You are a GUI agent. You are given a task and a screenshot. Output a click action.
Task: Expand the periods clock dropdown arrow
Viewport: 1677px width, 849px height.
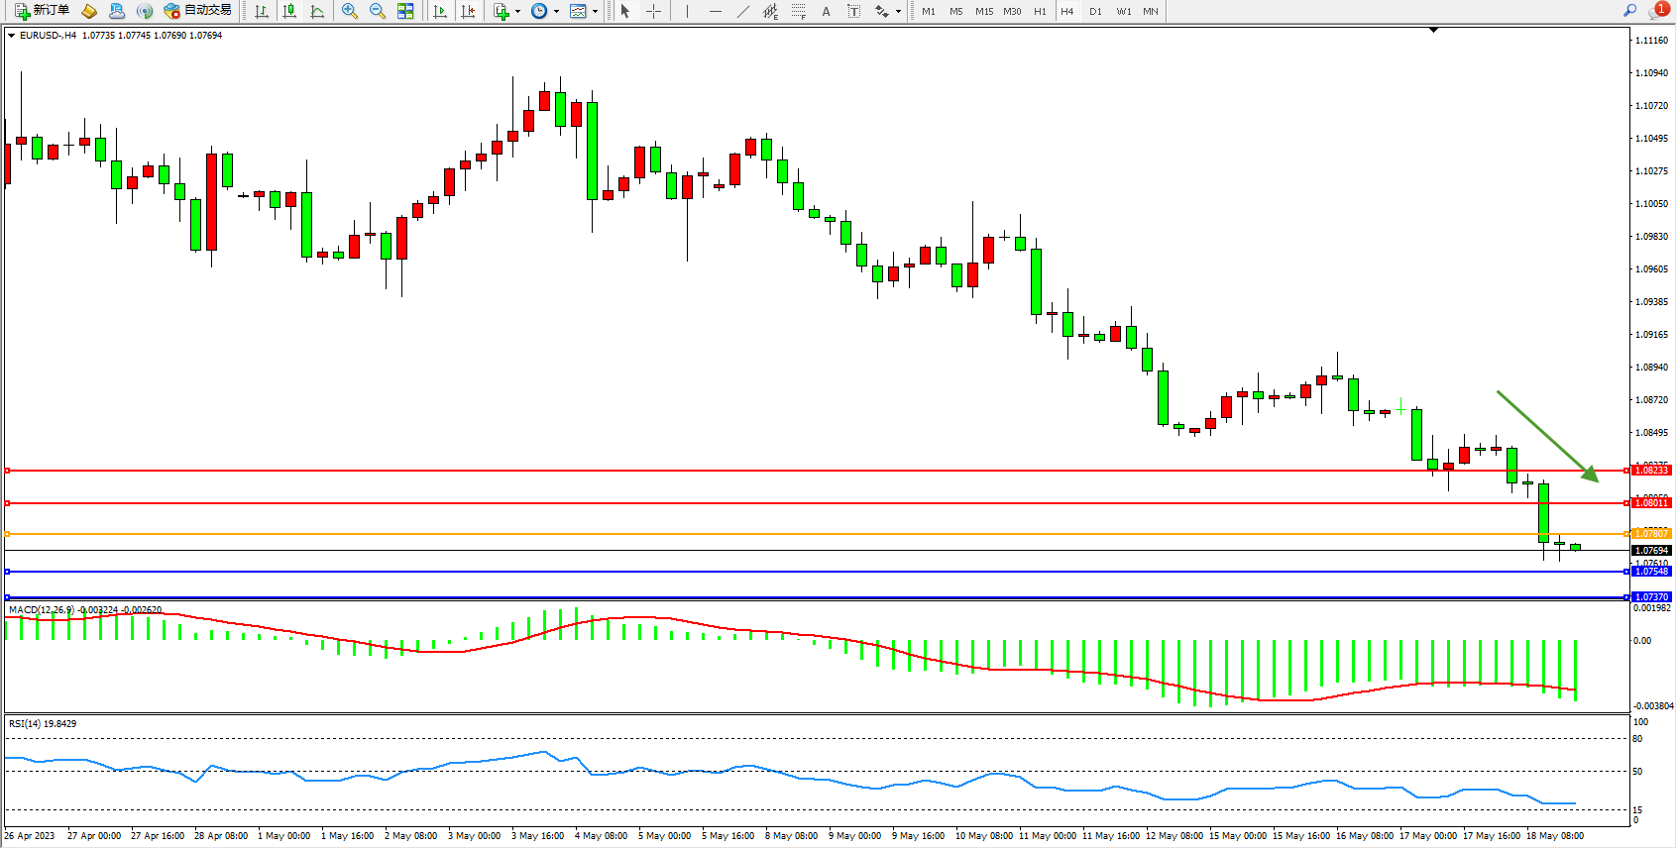coord(556,12)
